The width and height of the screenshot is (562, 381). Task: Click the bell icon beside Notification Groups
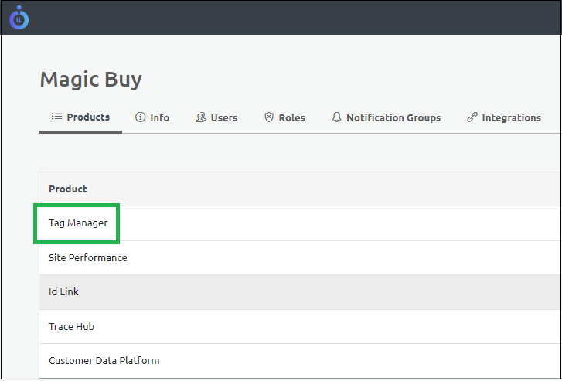(x=336, y=117)
